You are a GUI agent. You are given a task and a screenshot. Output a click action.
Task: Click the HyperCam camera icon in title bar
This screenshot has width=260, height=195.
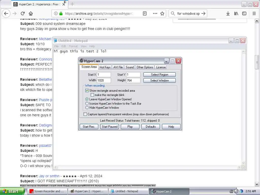(x=81, y=61)
